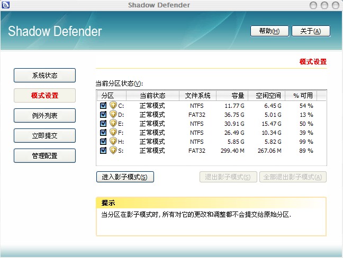Uncheck the C: partition checkbox
Viewport: 343px width, 258px height.
(103, 106)
